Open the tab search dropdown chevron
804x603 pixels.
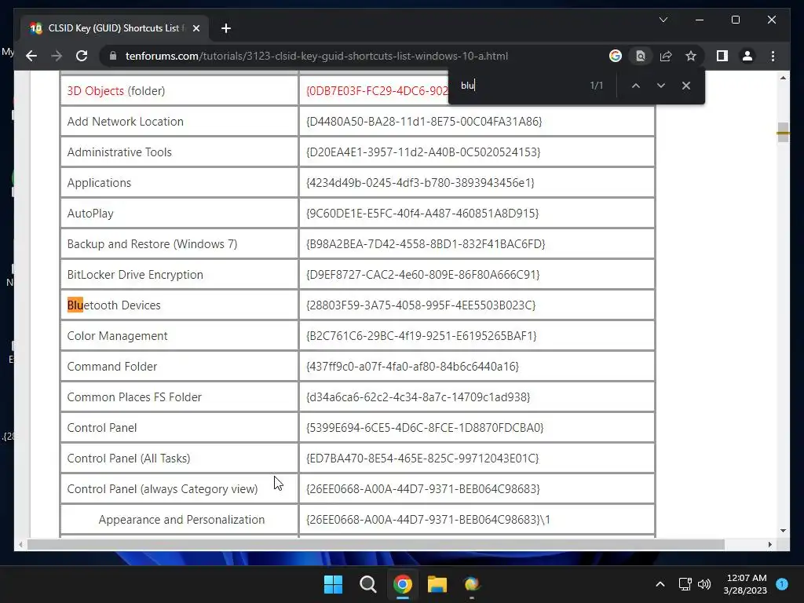click(x=663, y=20)
